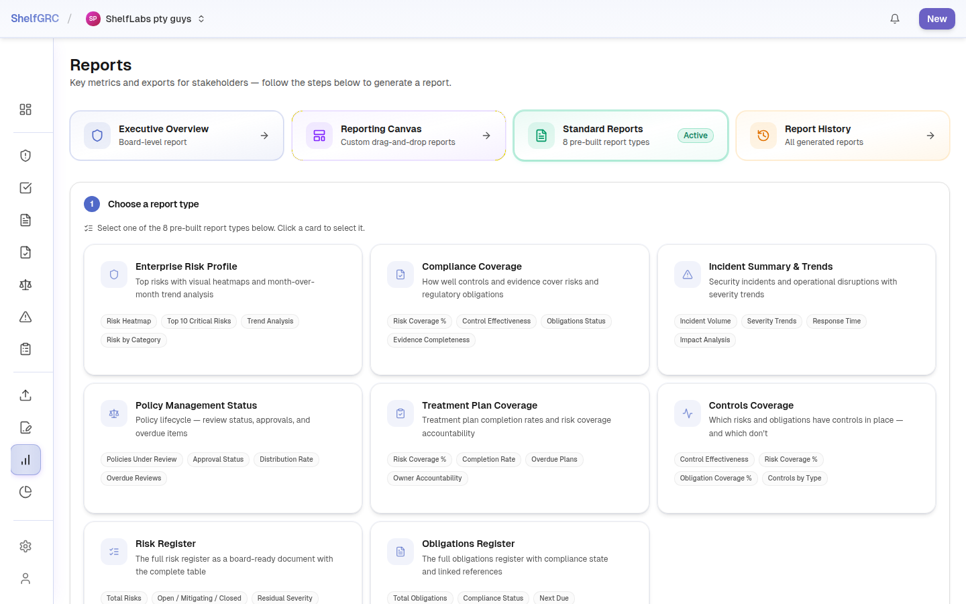Click the Severity Trends tag
The height and width of the screenshot is (604, 966).
771,321
